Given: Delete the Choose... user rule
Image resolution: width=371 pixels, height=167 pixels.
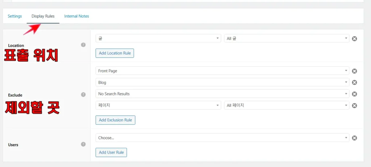Looking at the screenshot, I should (x=354, y=138).
